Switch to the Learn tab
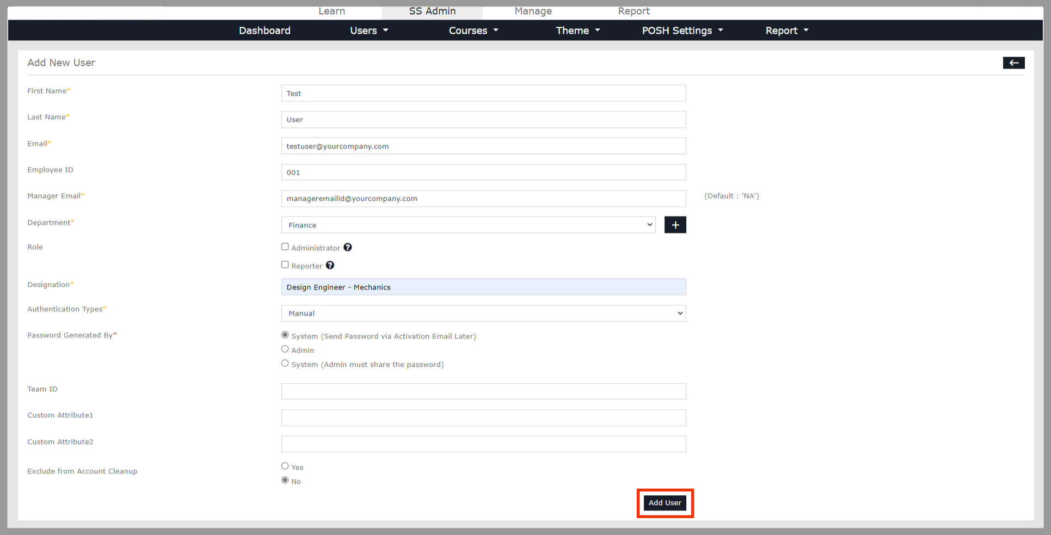 coord(331,11)
